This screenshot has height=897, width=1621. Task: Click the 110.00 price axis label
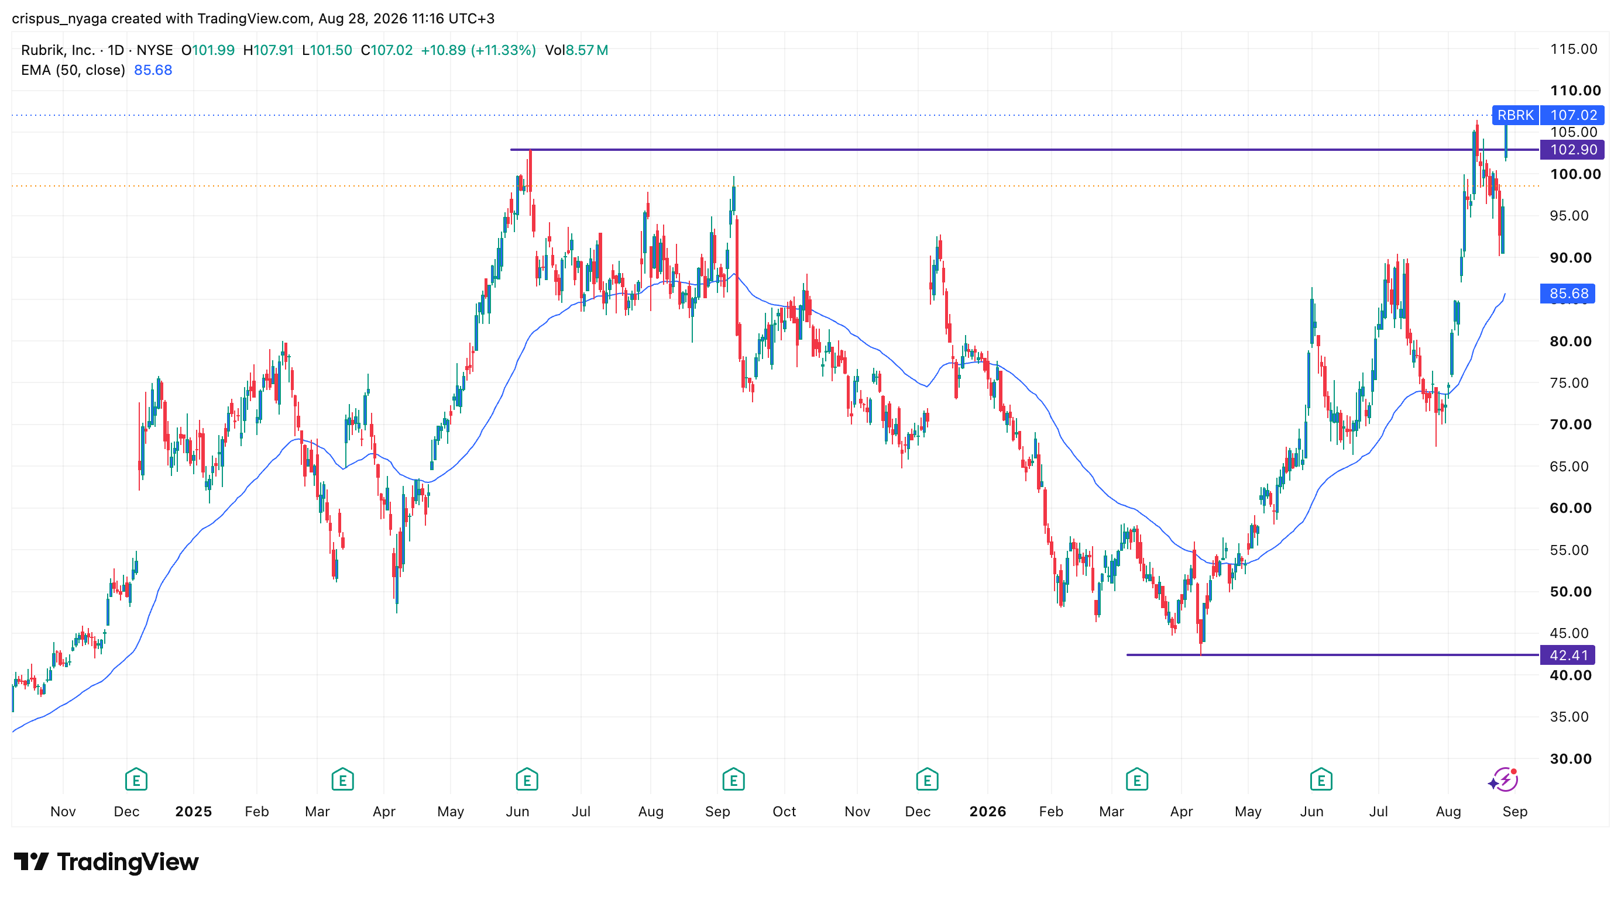click(x=1575, y=91)
